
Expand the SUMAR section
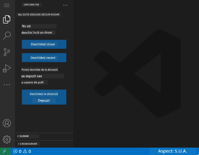click(44, 136)
